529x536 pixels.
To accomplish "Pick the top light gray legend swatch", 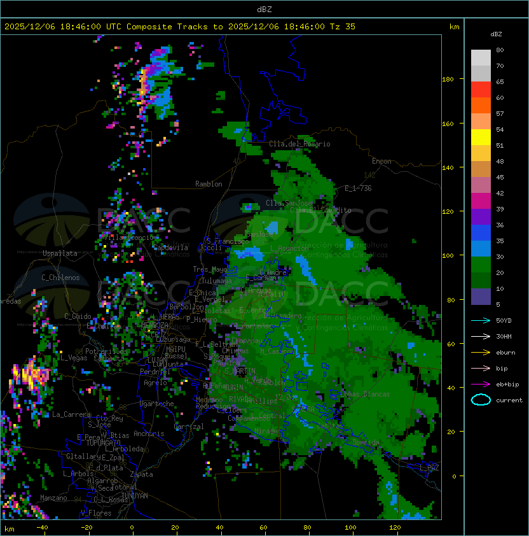I will click(481, 58).
